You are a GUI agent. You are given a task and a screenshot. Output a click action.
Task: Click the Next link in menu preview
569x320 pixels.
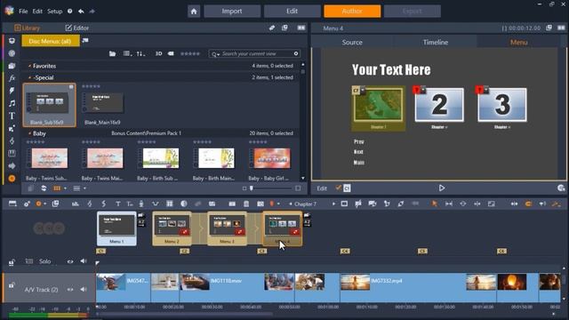click(x=358, y=152)
